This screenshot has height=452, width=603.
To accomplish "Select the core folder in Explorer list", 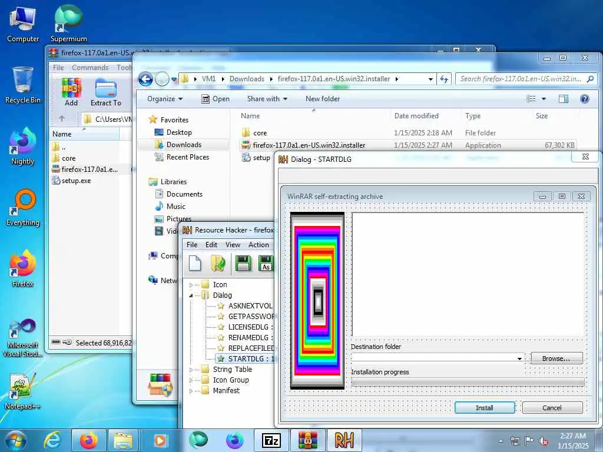I will (x=260, y=133).
